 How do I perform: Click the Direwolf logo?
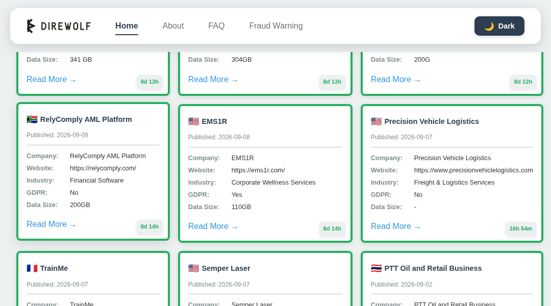pyautogui.click(x=59, y=26)
